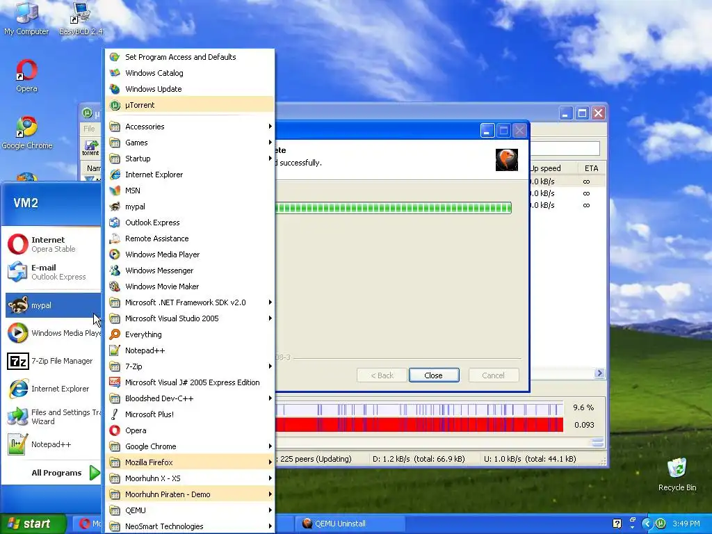Screen dimensions: 712x534
Task: Expand Microsoft .NET Framework SDK v2.0 submenu
Action: point(190,302)
